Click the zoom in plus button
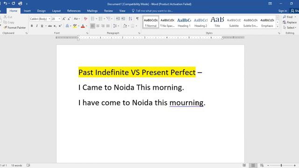This screenshot has width=299, height=168. (295, 166)
